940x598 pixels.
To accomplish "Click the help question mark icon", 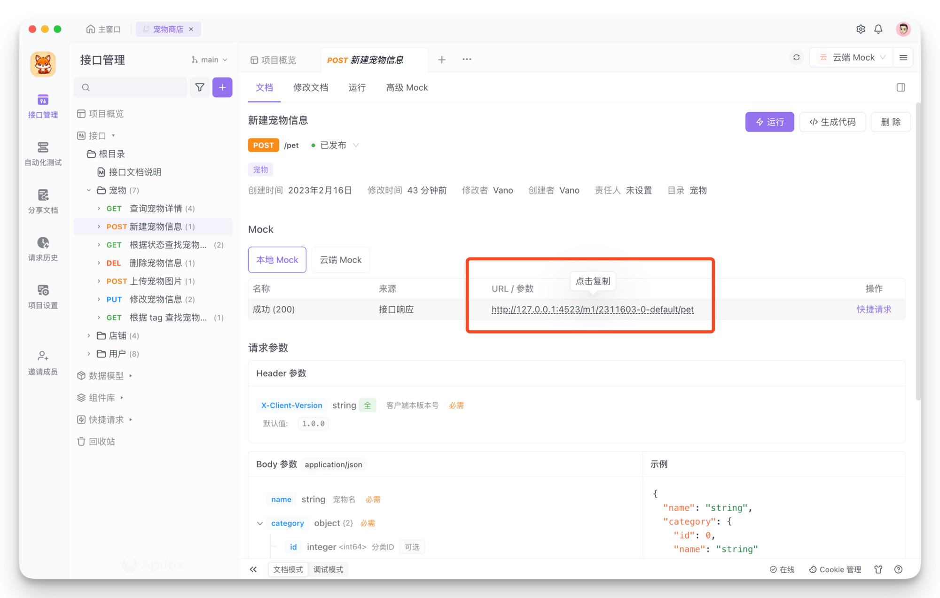I will (899, 569).
